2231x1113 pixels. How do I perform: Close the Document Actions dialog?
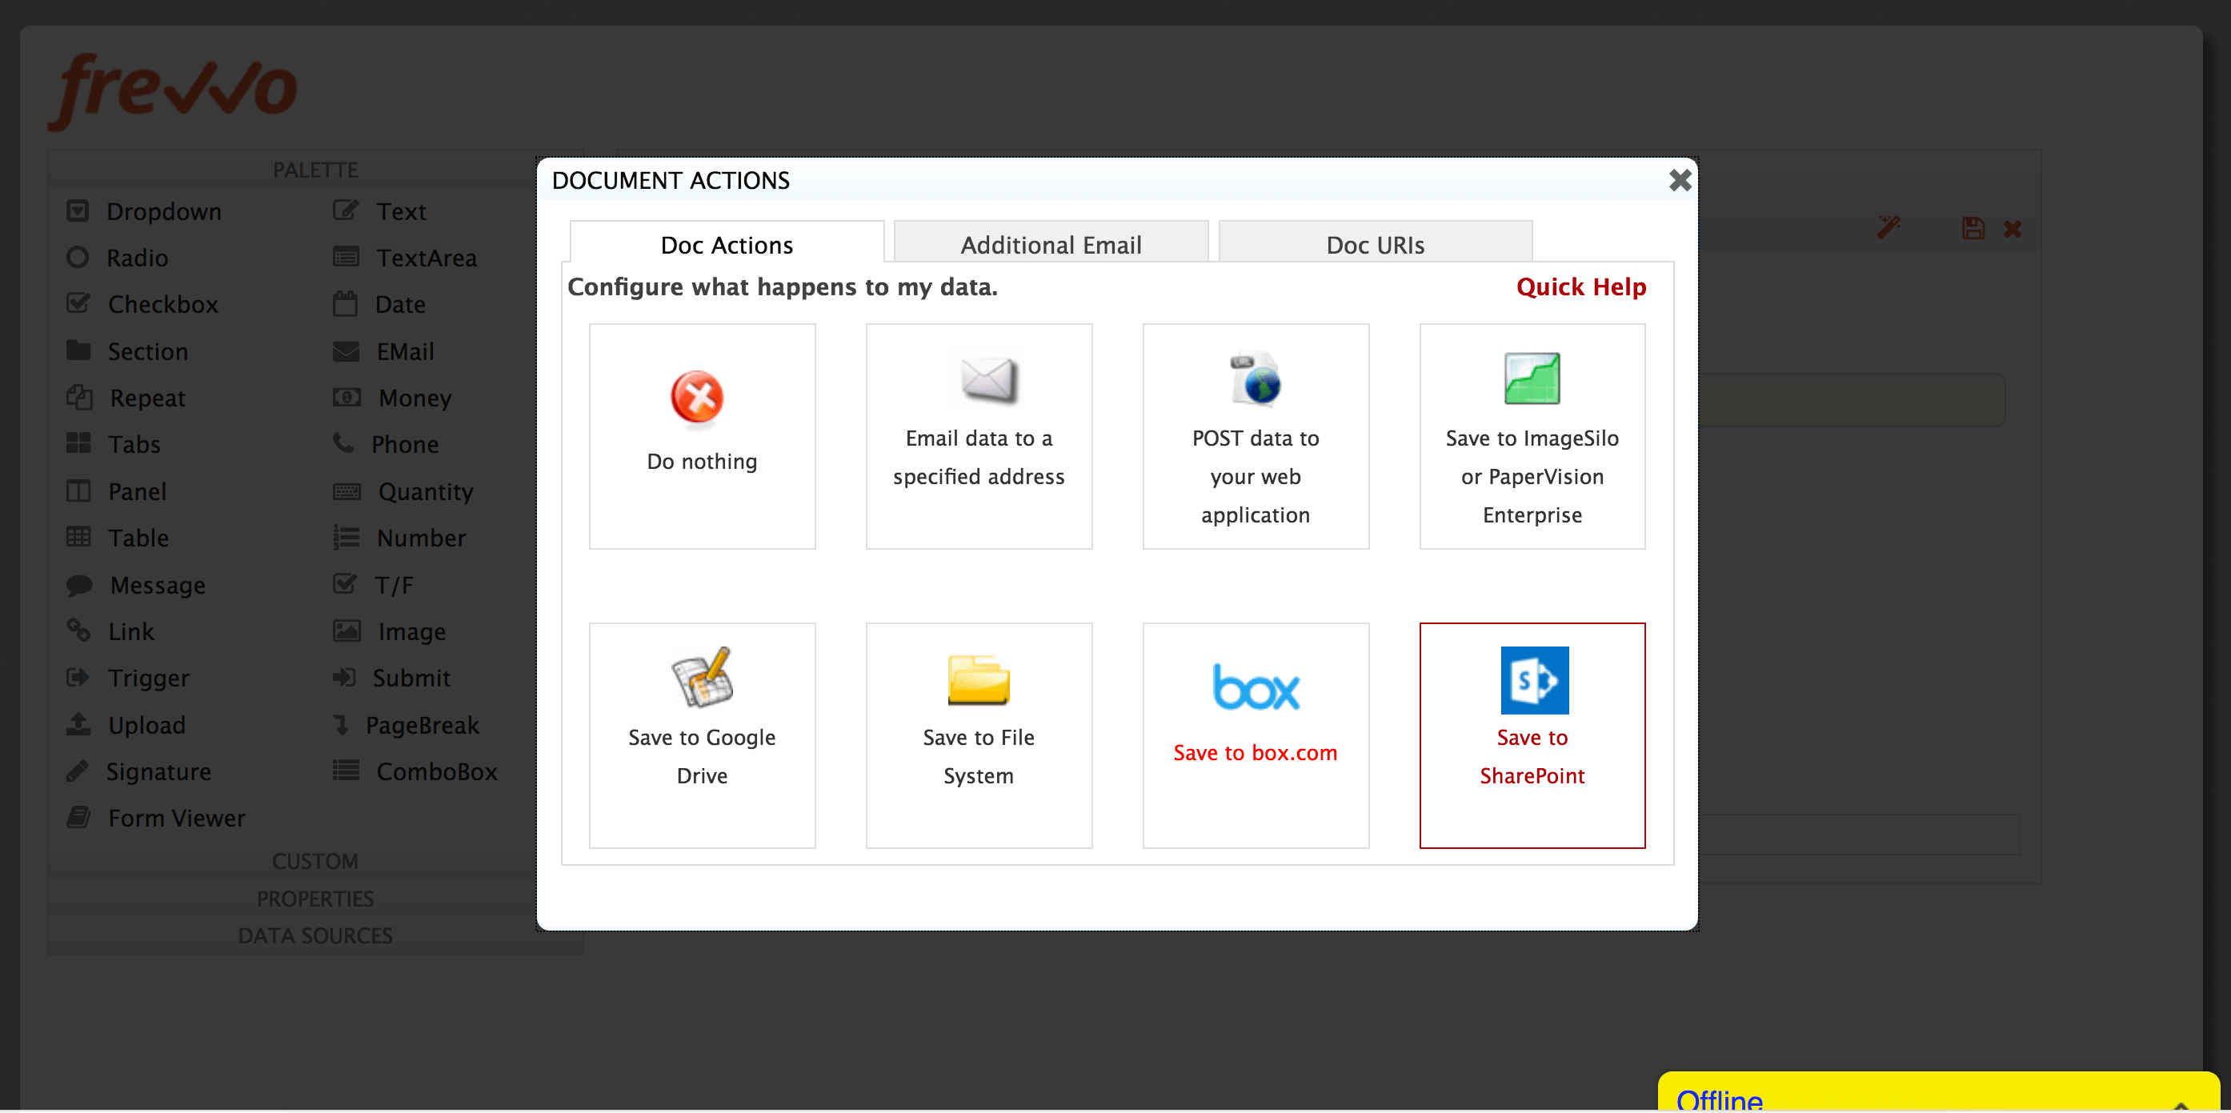click(x=1680, y=180)
